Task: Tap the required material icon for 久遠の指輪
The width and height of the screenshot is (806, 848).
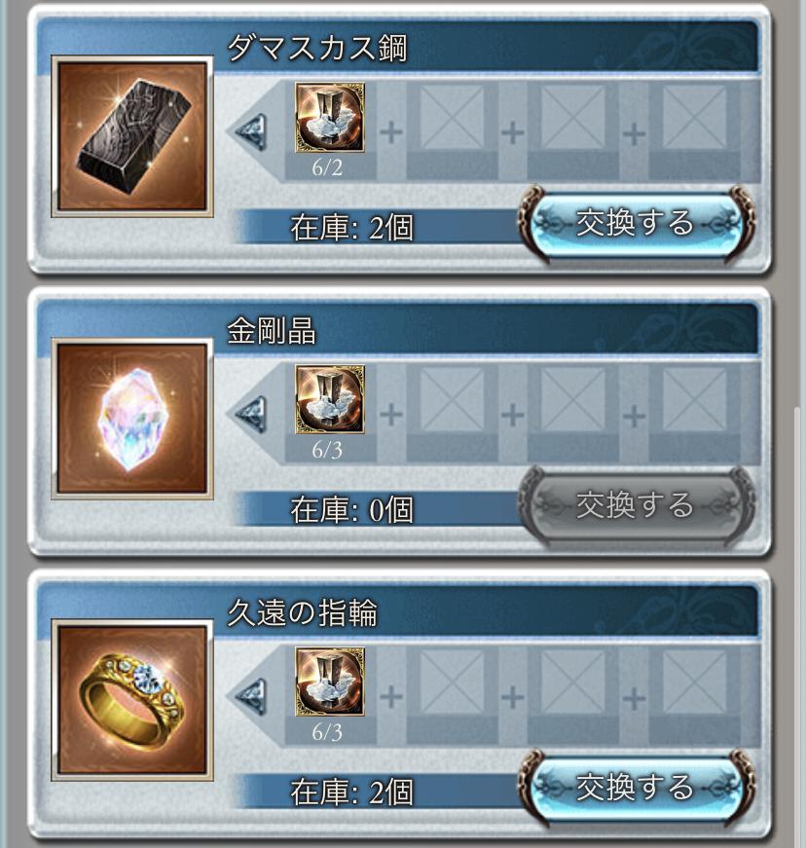Action: point(330,682)
